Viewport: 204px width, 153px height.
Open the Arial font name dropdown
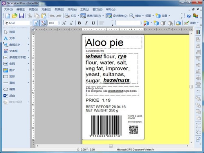click(x=31, y=23)
